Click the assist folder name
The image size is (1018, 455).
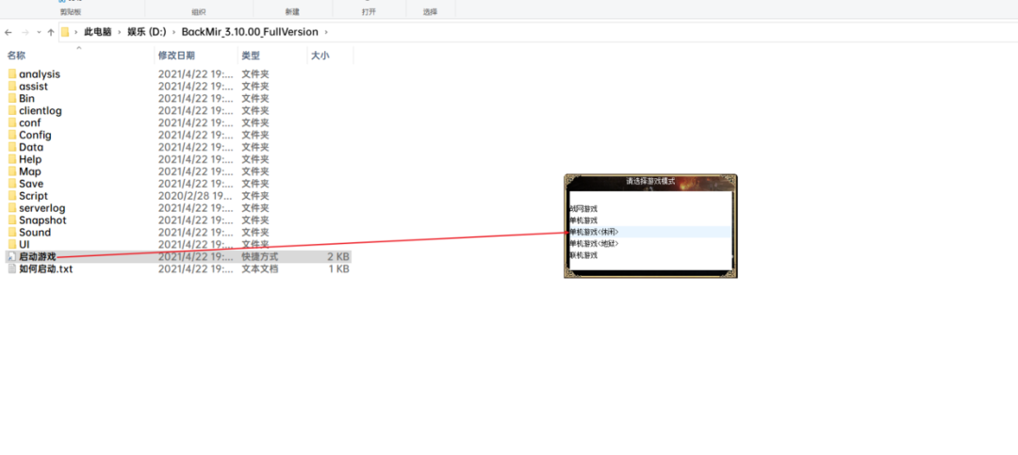pyautogui.click(x=33, y=87)
